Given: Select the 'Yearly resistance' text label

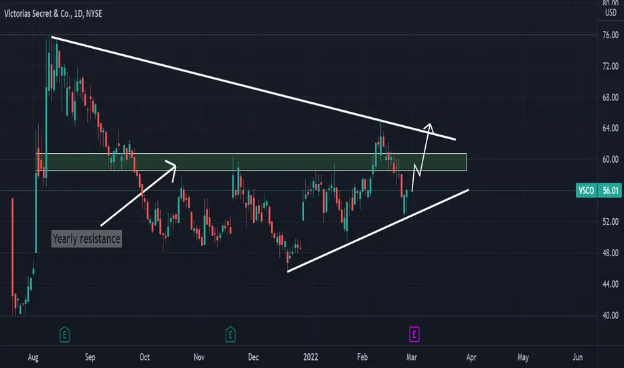Looking at the screenshot, I should click(x=86, y=239).
